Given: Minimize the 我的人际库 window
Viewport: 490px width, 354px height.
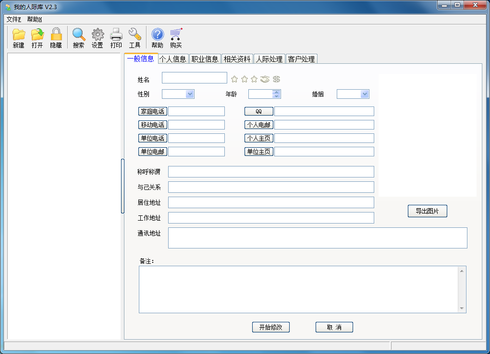Looking at the screenshot, I should pyautogui.click(x=444, y=5).
